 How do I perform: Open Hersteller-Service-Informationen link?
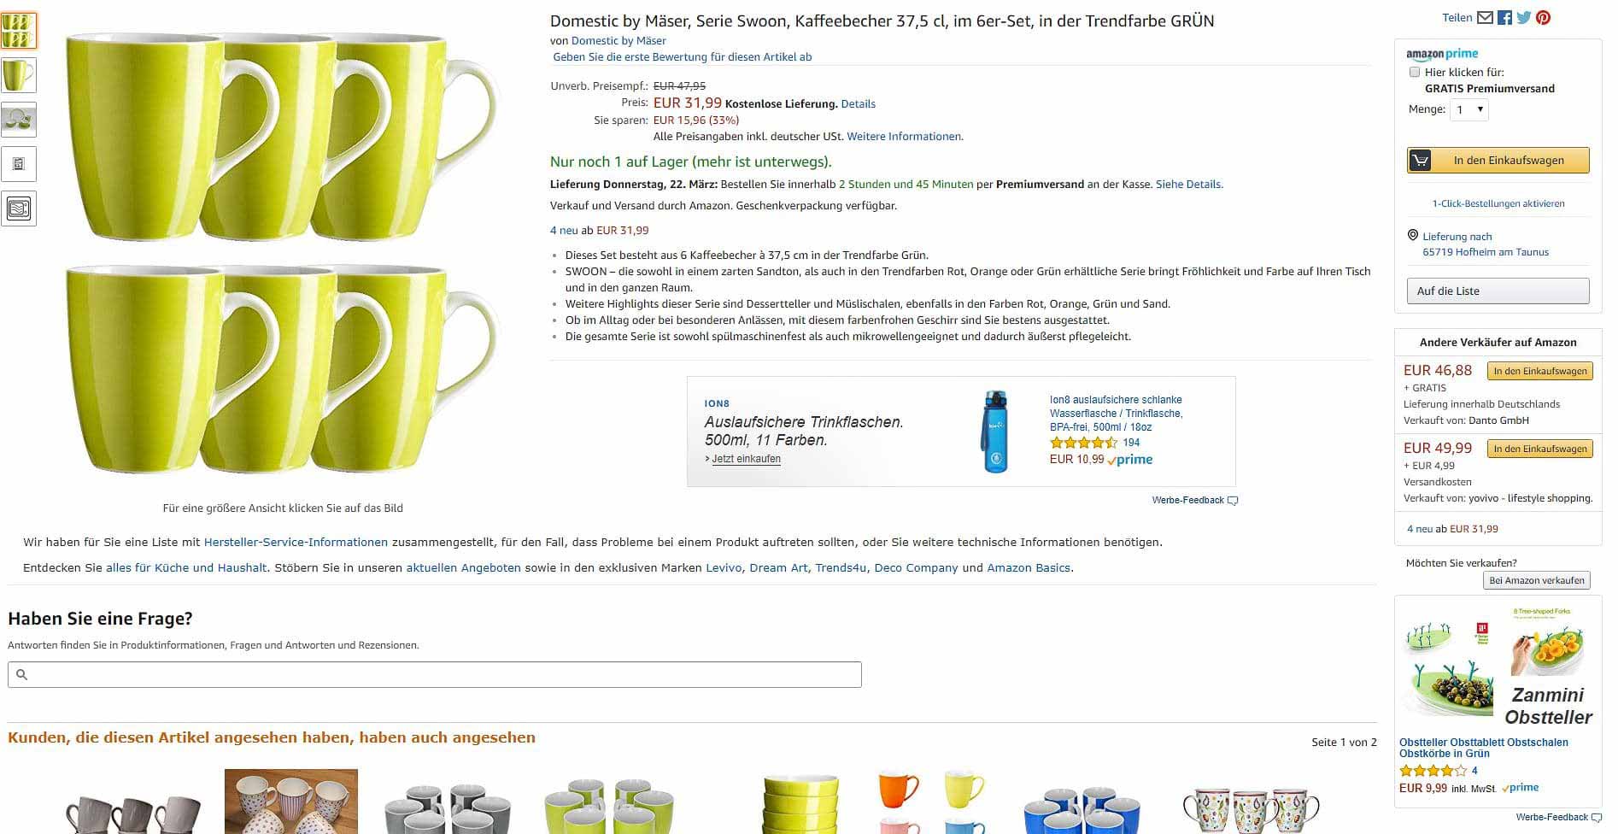click(x=296, y=542)
